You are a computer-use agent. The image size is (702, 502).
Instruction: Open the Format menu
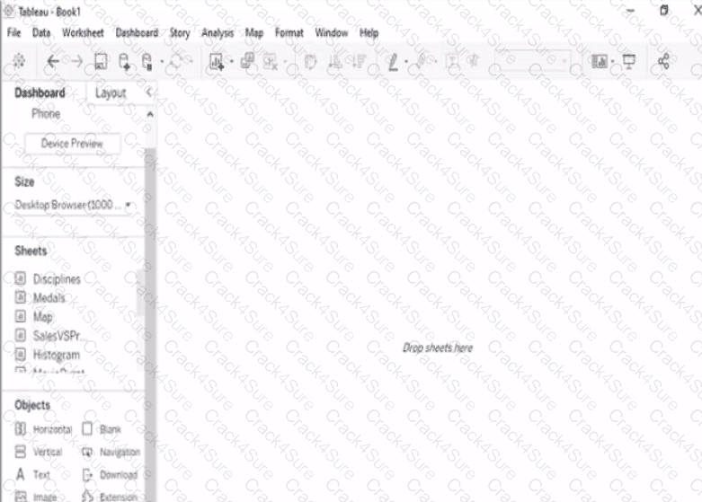point(289,32)
